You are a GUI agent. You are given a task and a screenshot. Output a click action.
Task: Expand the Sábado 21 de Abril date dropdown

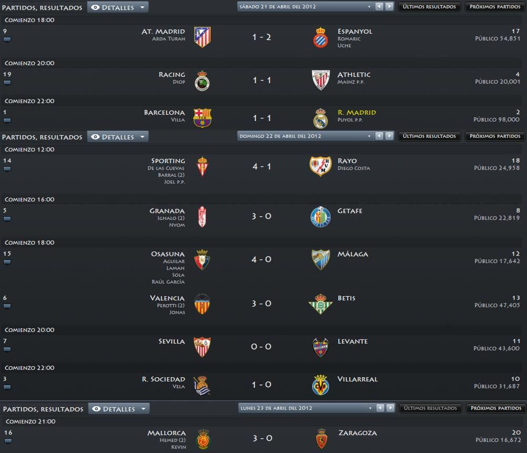click(305, 7)
